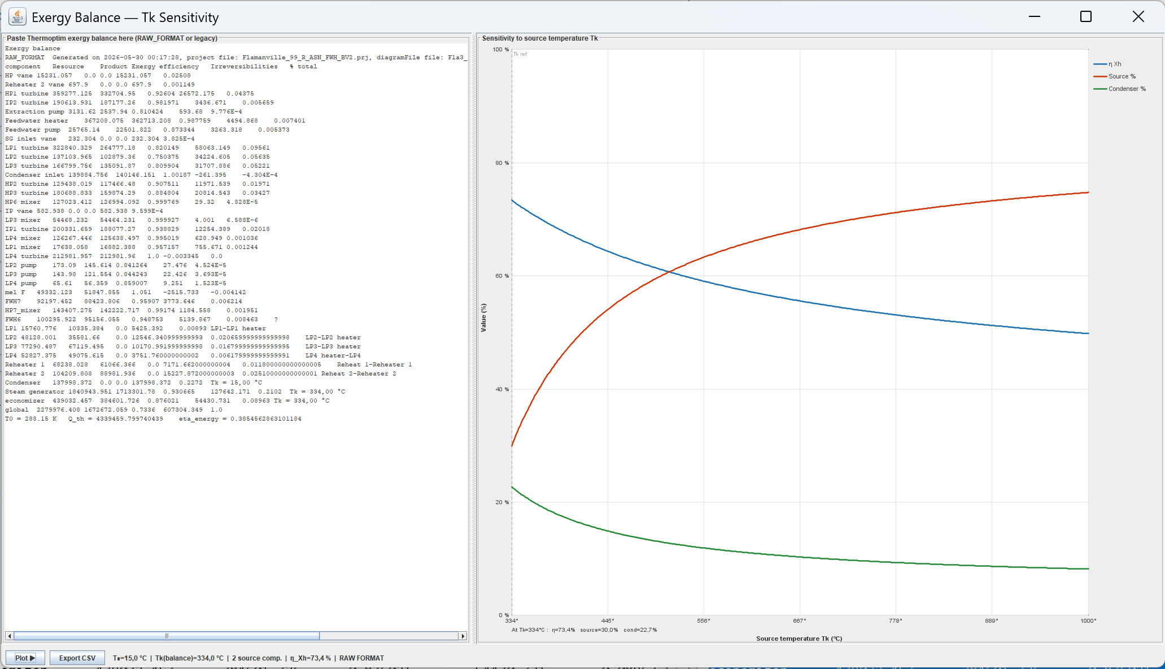
Task: Maximize the Exergy Balance window
Action: point(1085,16)
